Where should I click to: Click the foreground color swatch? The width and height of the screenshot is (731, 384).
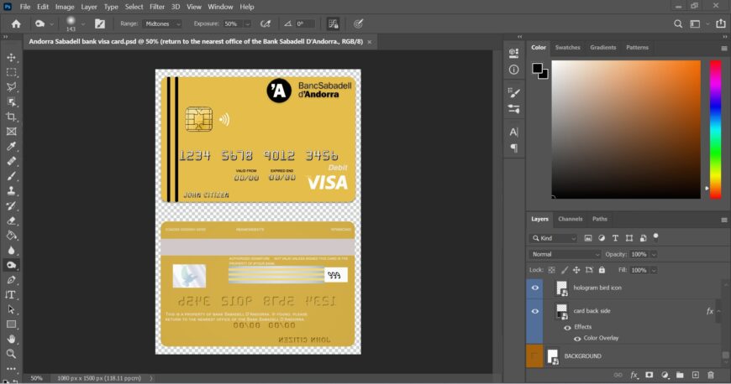537,69
